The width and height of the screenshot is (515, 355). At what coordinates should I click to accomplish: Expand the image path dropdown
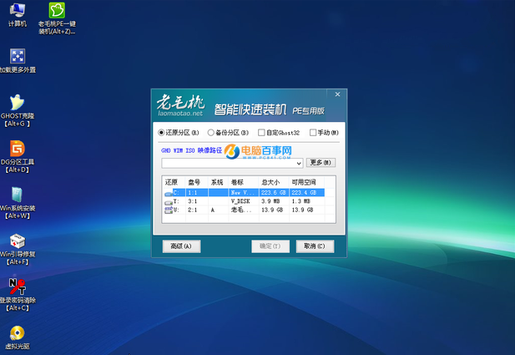pyautogui.click(x=299, y=162)
